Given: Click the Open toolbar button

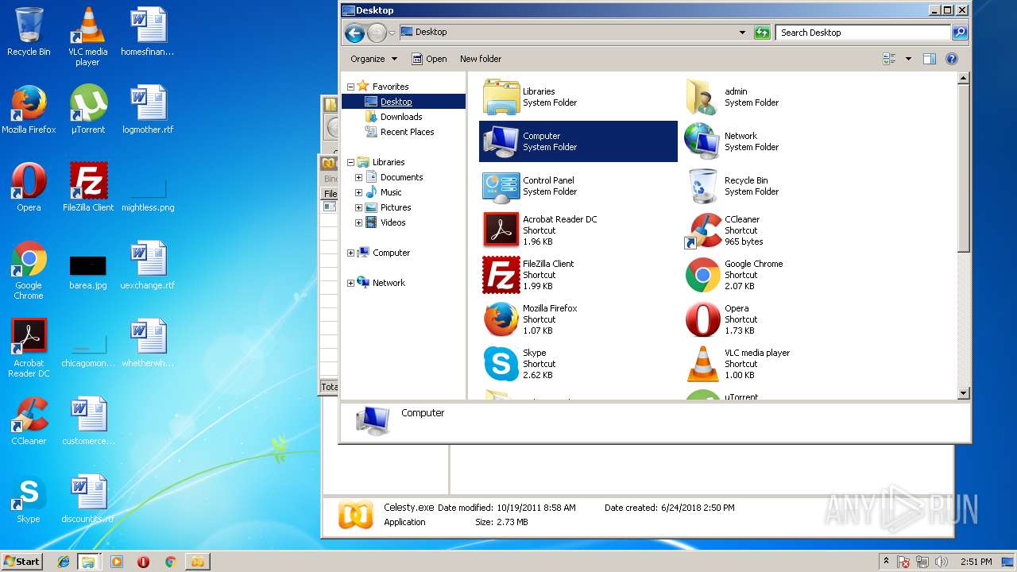Looking at the screenshot, I should tap(429, 59).
